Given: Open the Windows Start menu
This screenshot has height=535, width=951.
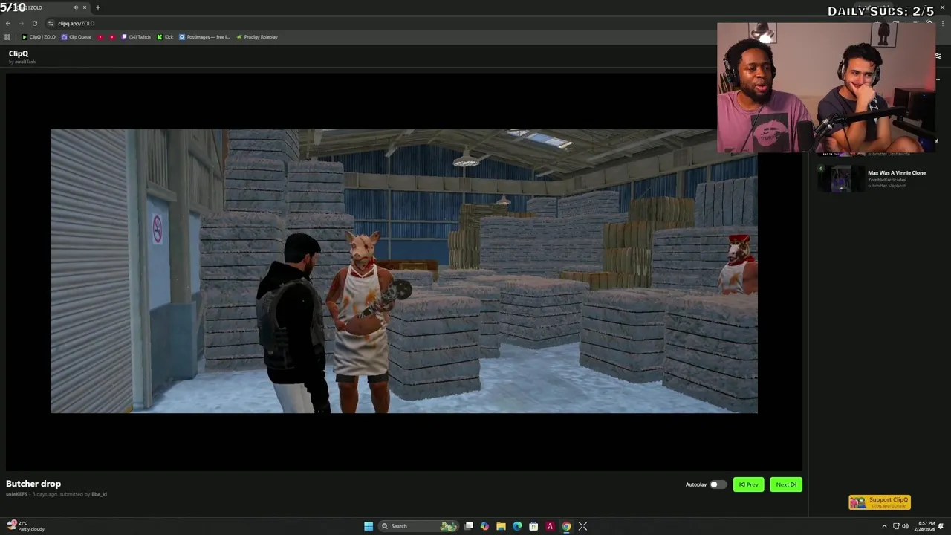Looking at the screenshot, I should pyautogui.click(x=369, y=526).
